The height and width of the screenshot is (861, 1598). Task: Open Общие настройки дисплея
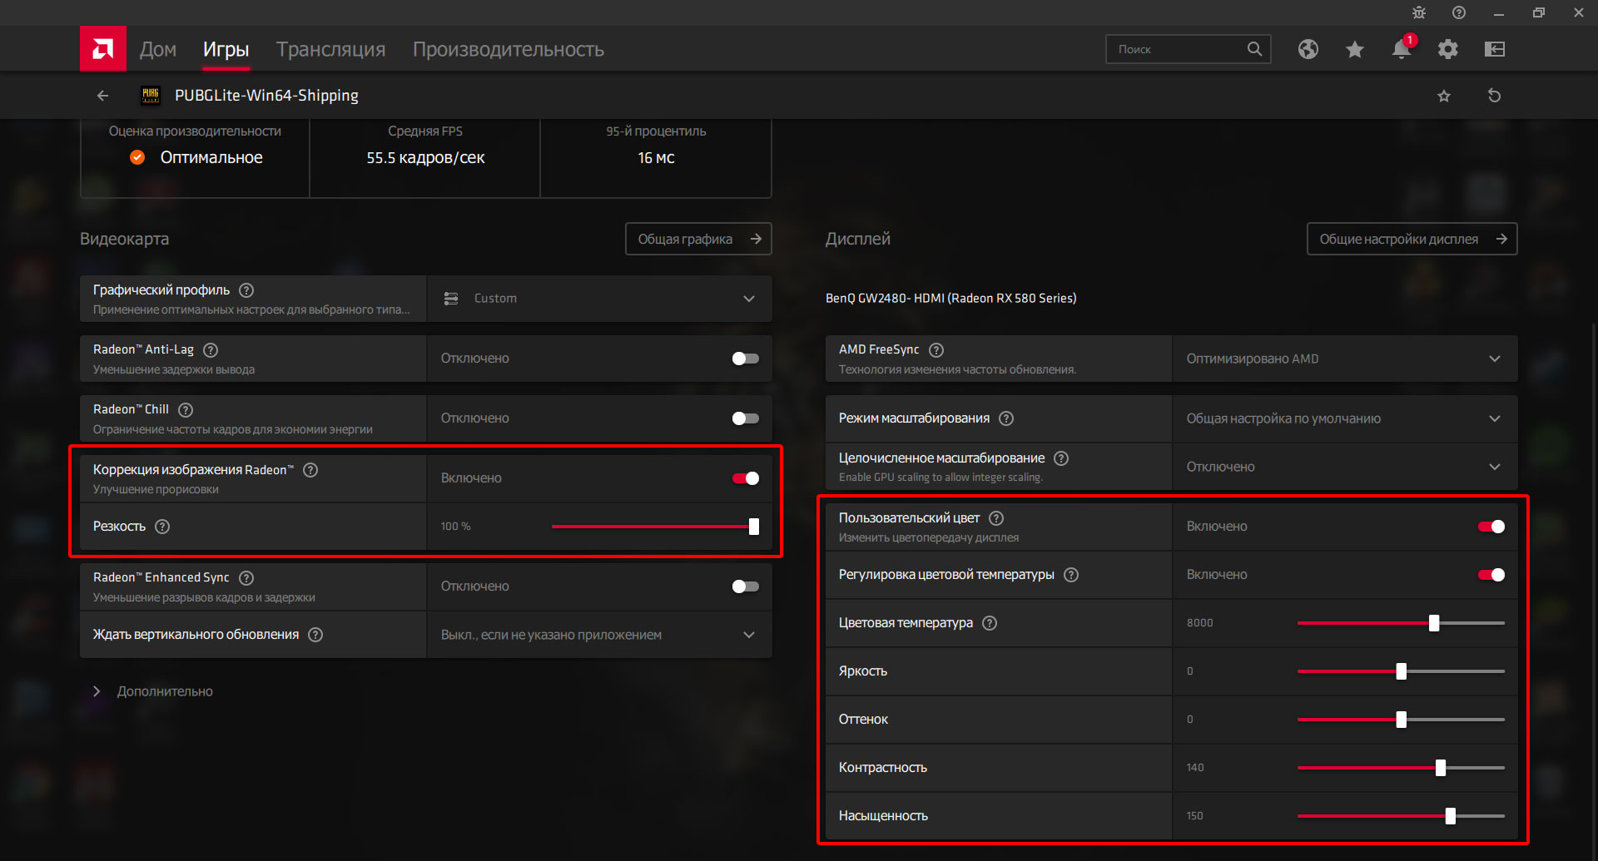pos(1412,239)
